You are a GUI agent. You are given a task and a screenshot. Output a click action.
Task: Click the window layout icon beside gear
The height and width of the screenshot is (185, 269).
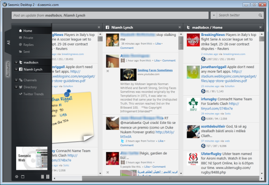(23, 177)
